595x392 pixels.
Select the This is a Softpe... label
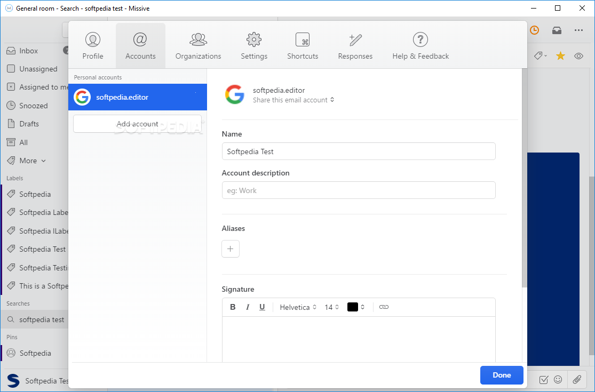[x=34, y=286]
